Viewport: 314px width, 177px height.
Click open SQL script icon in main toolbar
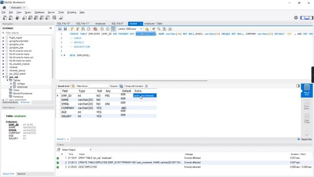pyautogui.click(x=11, y=18)
